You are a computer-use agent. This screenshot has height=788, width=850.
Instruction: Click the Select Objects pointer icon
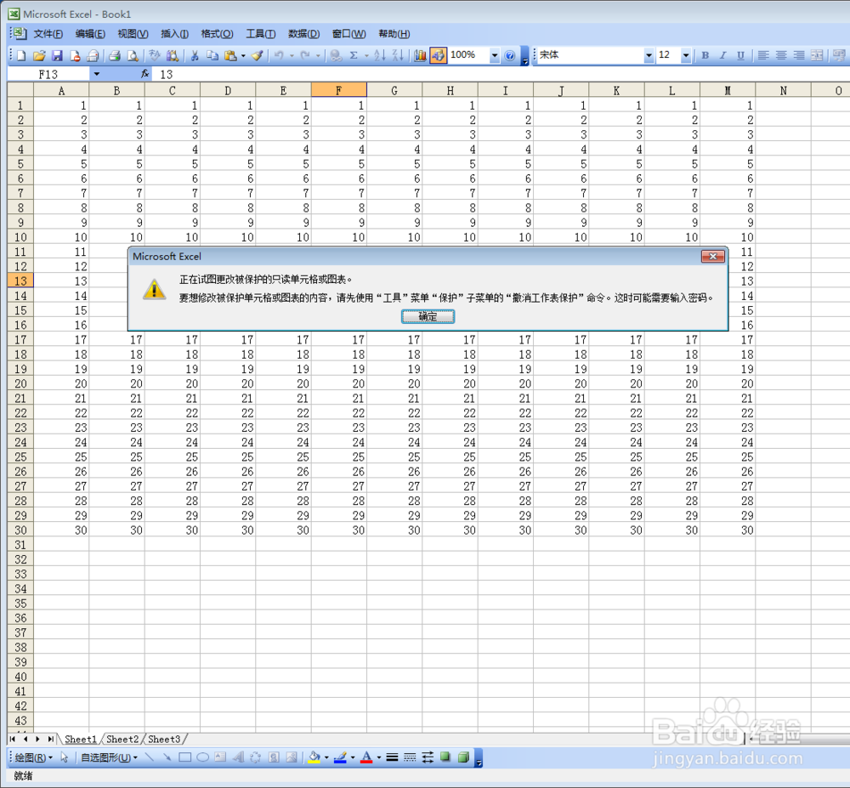pos(65,757)
